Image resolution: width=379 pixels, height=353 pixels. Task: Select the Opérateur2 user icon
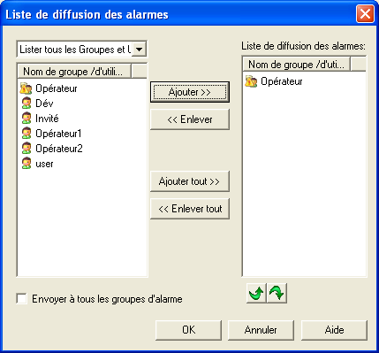coord(27,149)
